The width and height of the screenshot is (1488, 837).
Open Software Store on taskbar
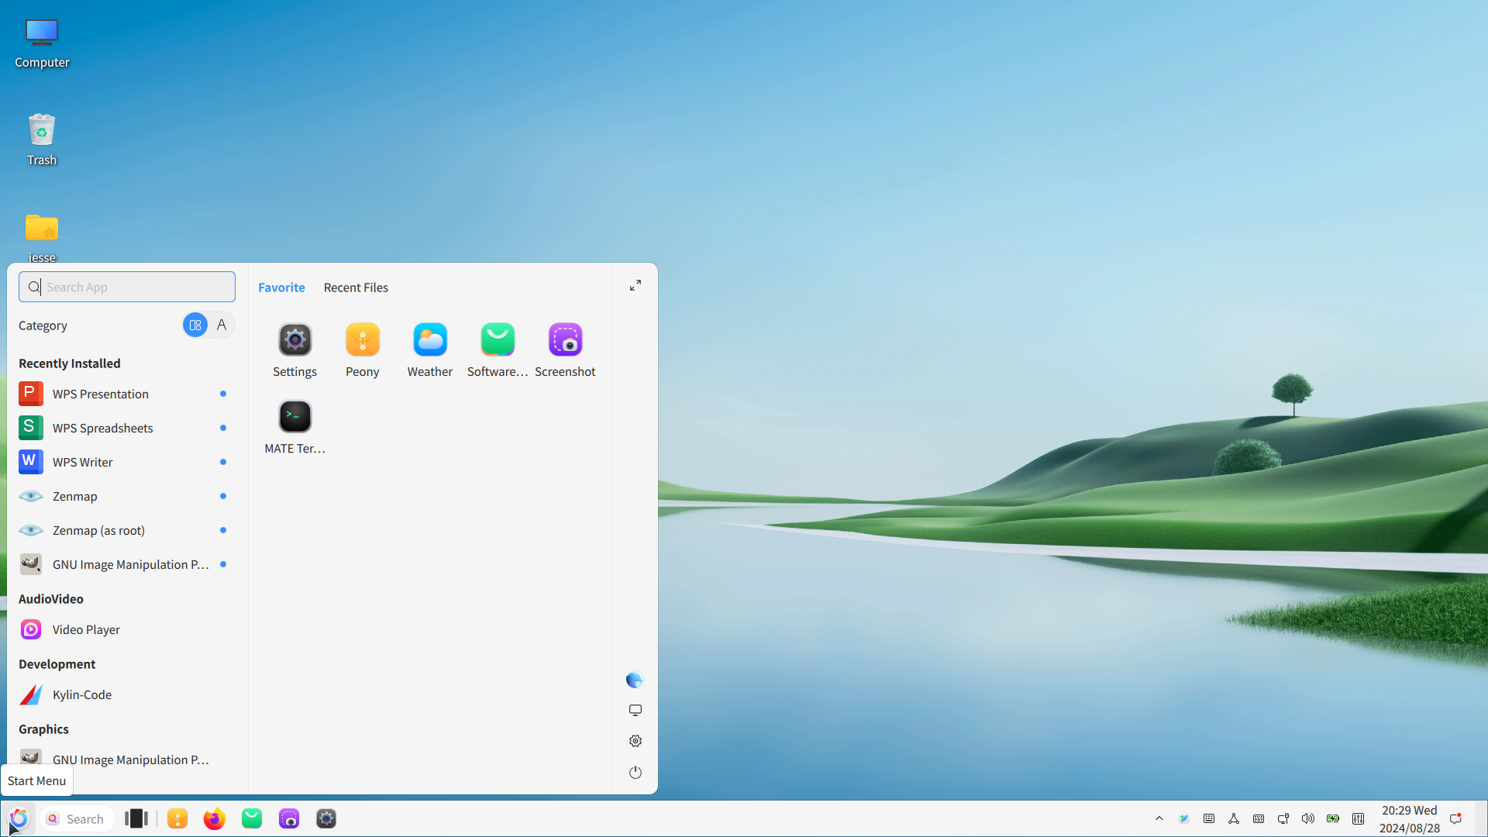click(x=252, y=818)
